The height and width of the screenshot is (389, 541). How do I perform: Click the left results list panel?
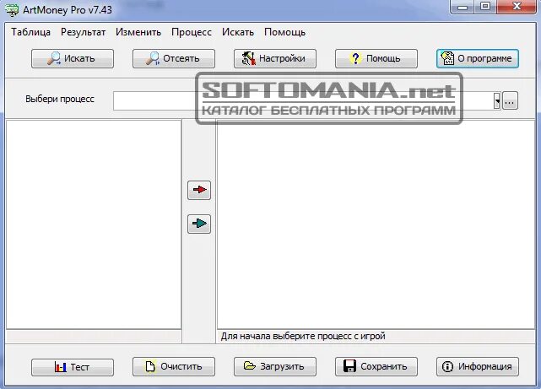94,224
